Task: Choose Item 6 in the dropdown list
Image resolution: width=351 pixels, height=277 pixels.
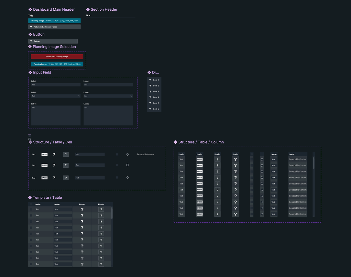Action: click(156, 109)
